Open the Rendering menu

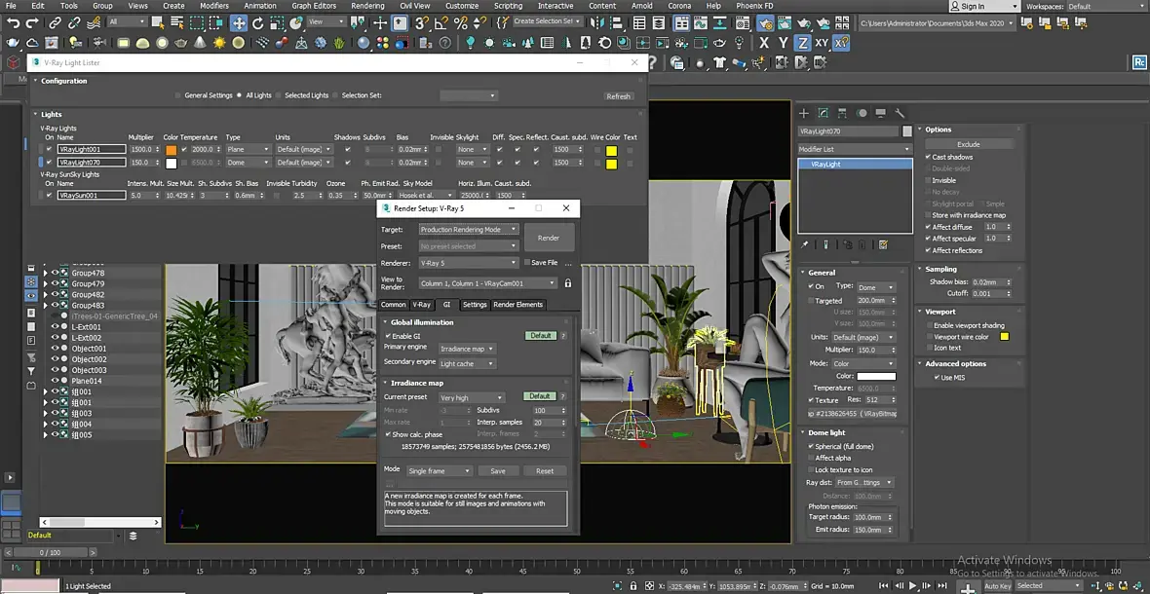coord(367,6)
